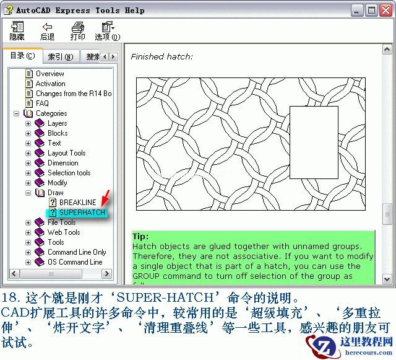396x360 pixels.
Task: Collapse the Draw tree node
Action: pyautogui.click(x=28, y=193)
